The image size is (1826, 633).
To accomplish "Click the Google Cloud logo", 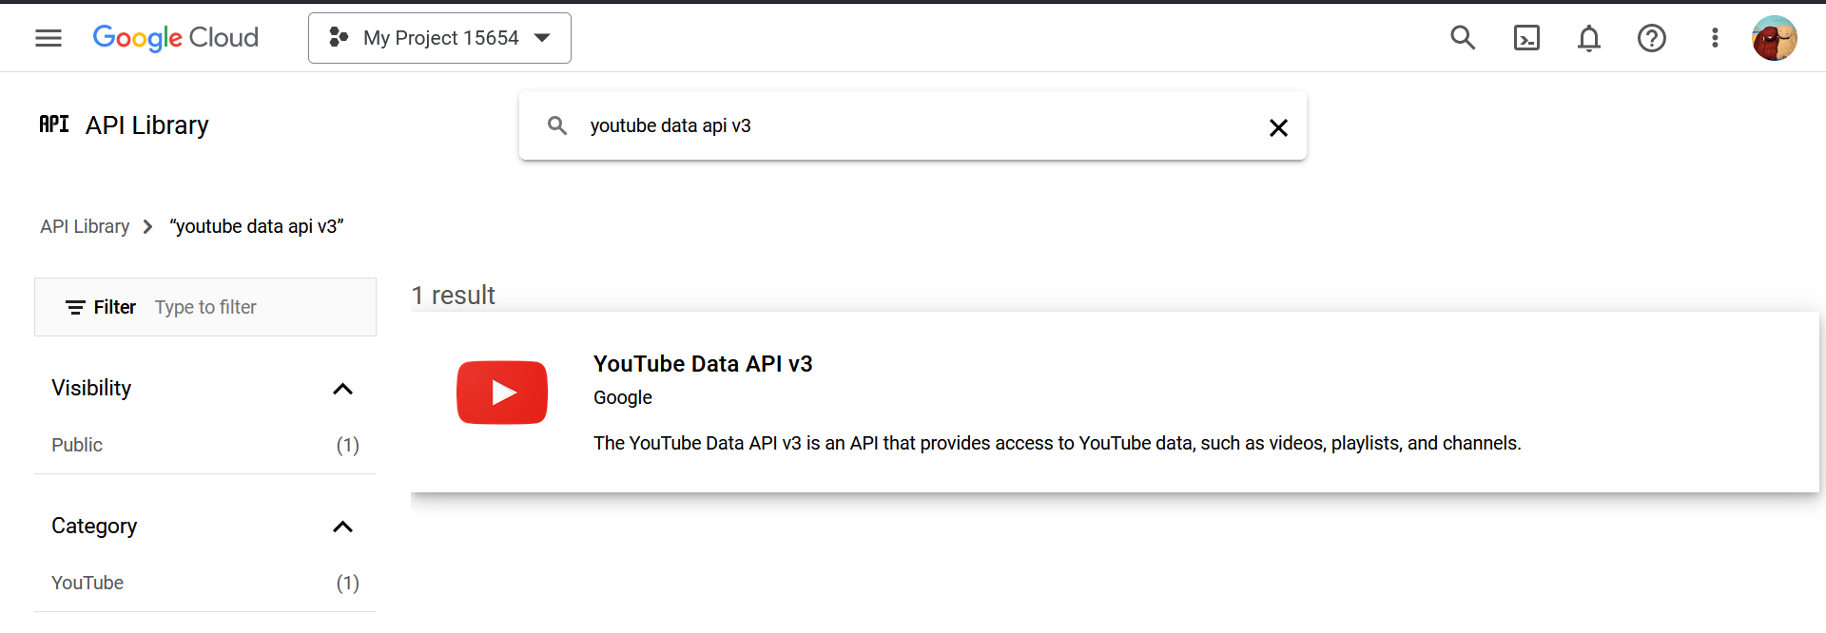I will 175,38.
